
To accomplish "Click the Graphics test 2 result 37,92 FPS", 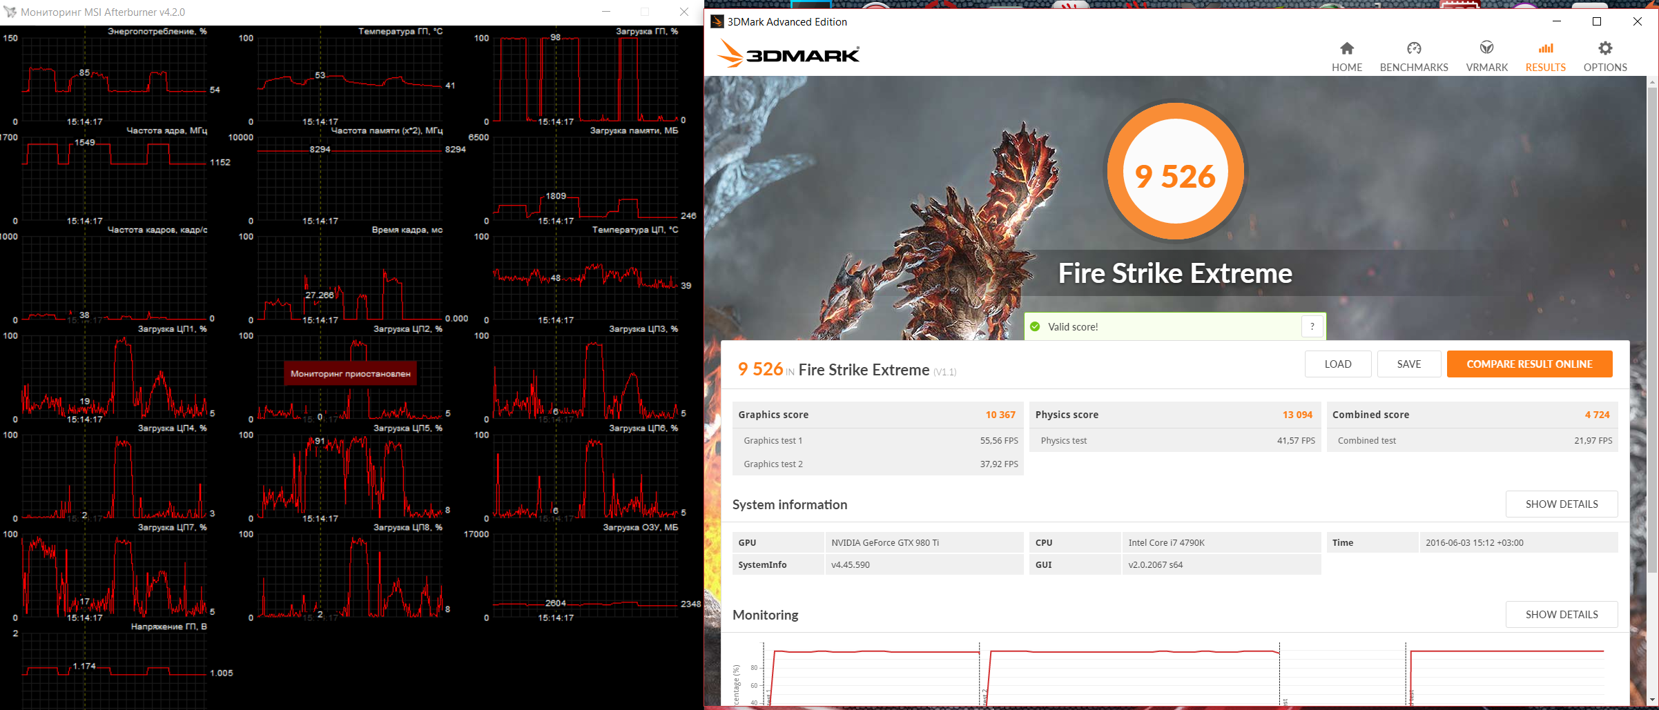I will click(x=999, y=464).
